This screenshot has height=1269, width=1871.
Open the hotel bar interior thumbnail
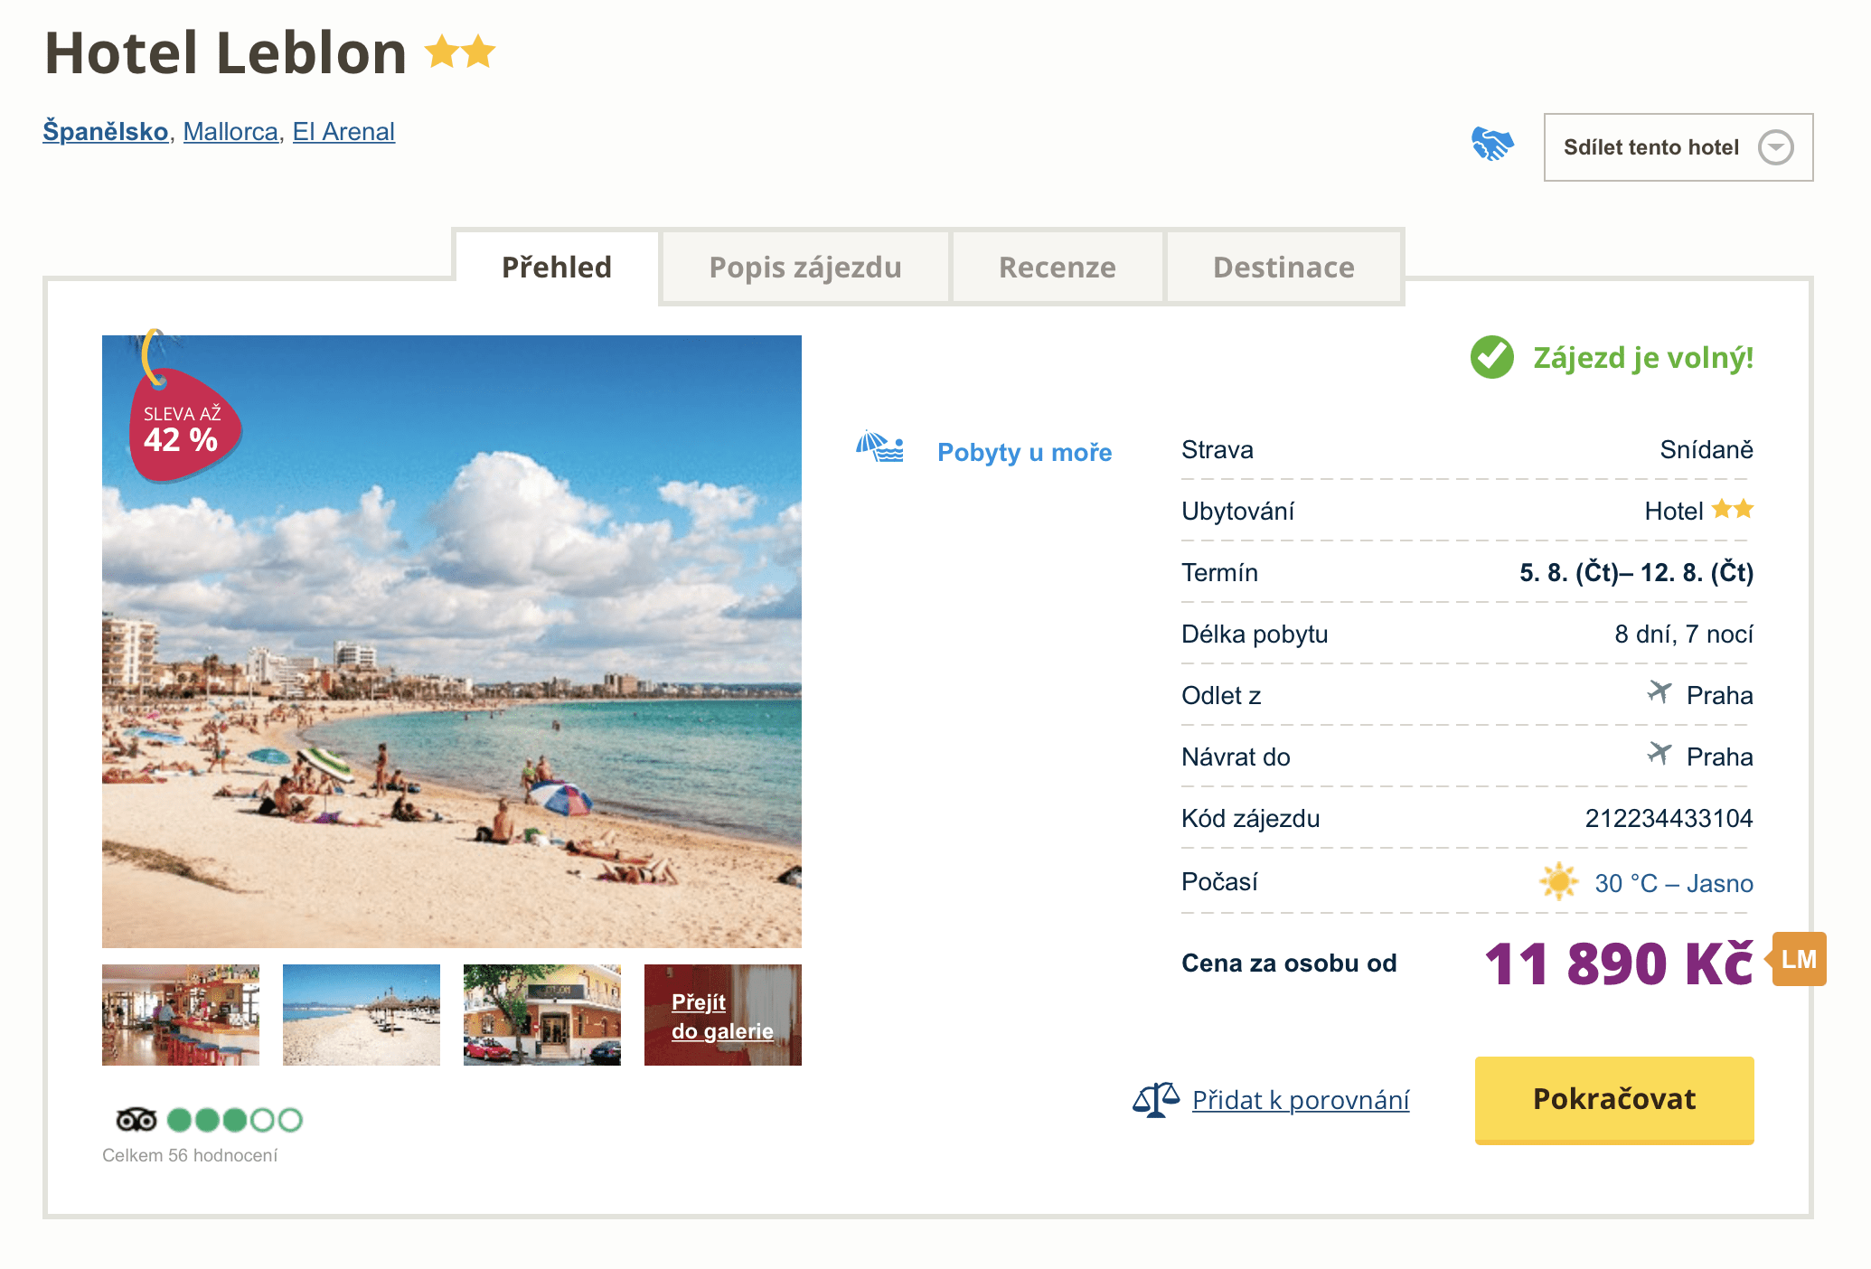181,1014
